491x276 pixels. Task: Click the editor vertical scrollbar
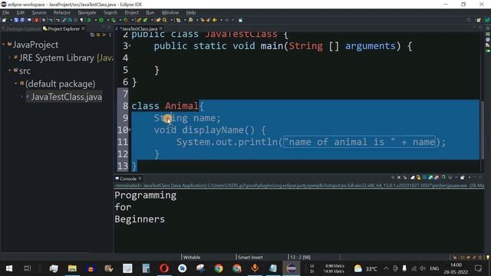[x=483, y=131]
